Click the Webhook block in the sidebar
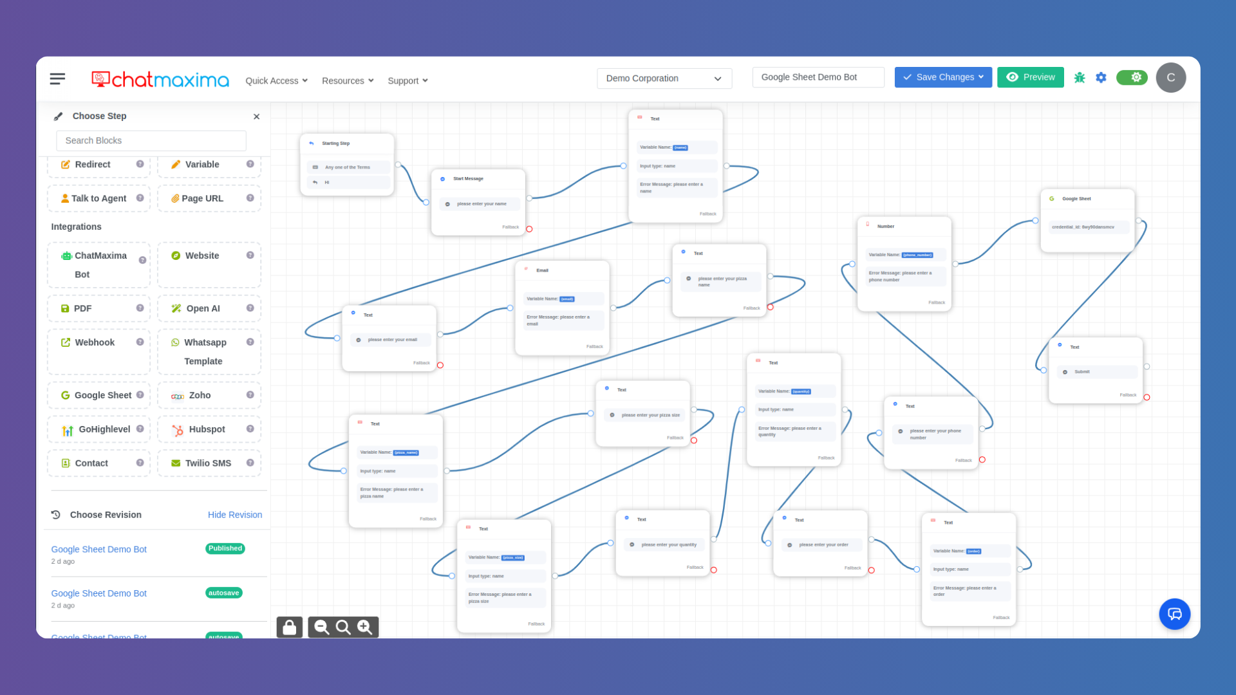The image size is (1236, 695). click(x=95, y=342)
